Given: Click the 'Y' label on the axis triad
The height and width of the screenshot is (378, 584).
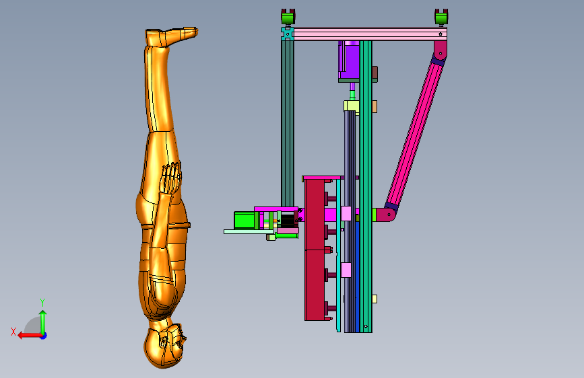Looking at the screenshot, I should coord(42,303).
